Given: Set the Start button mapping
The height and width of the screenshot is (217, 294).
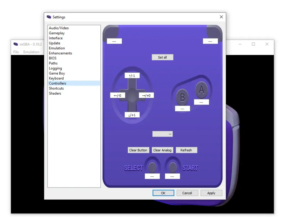Looking at the screenshot, I should (x=172, y=176).
